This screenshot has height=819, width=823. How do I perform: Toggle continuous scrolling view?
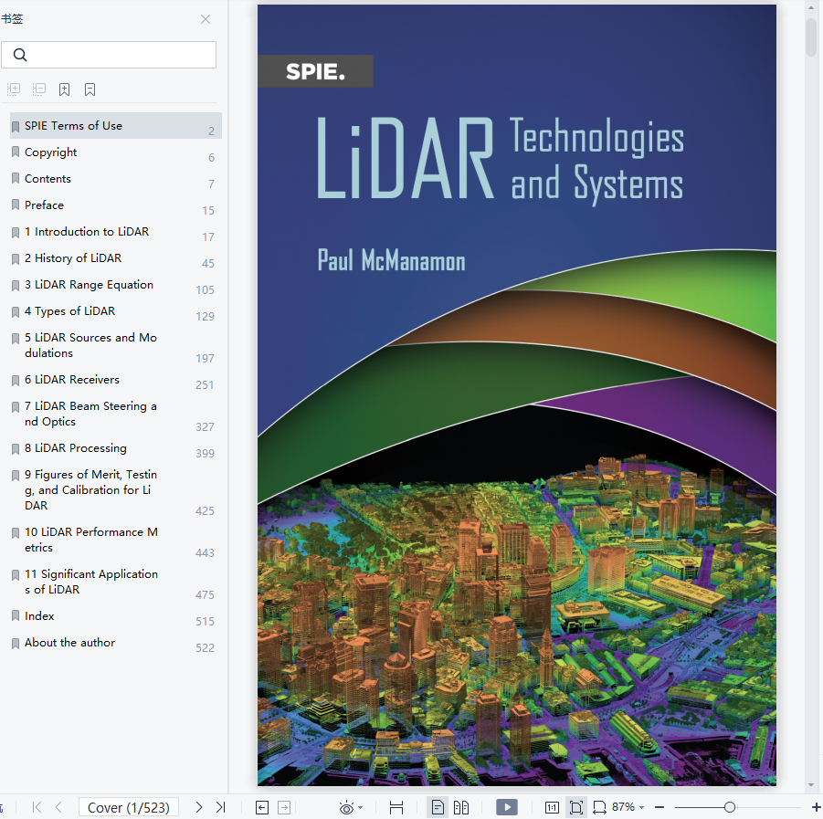click(396, 807)
